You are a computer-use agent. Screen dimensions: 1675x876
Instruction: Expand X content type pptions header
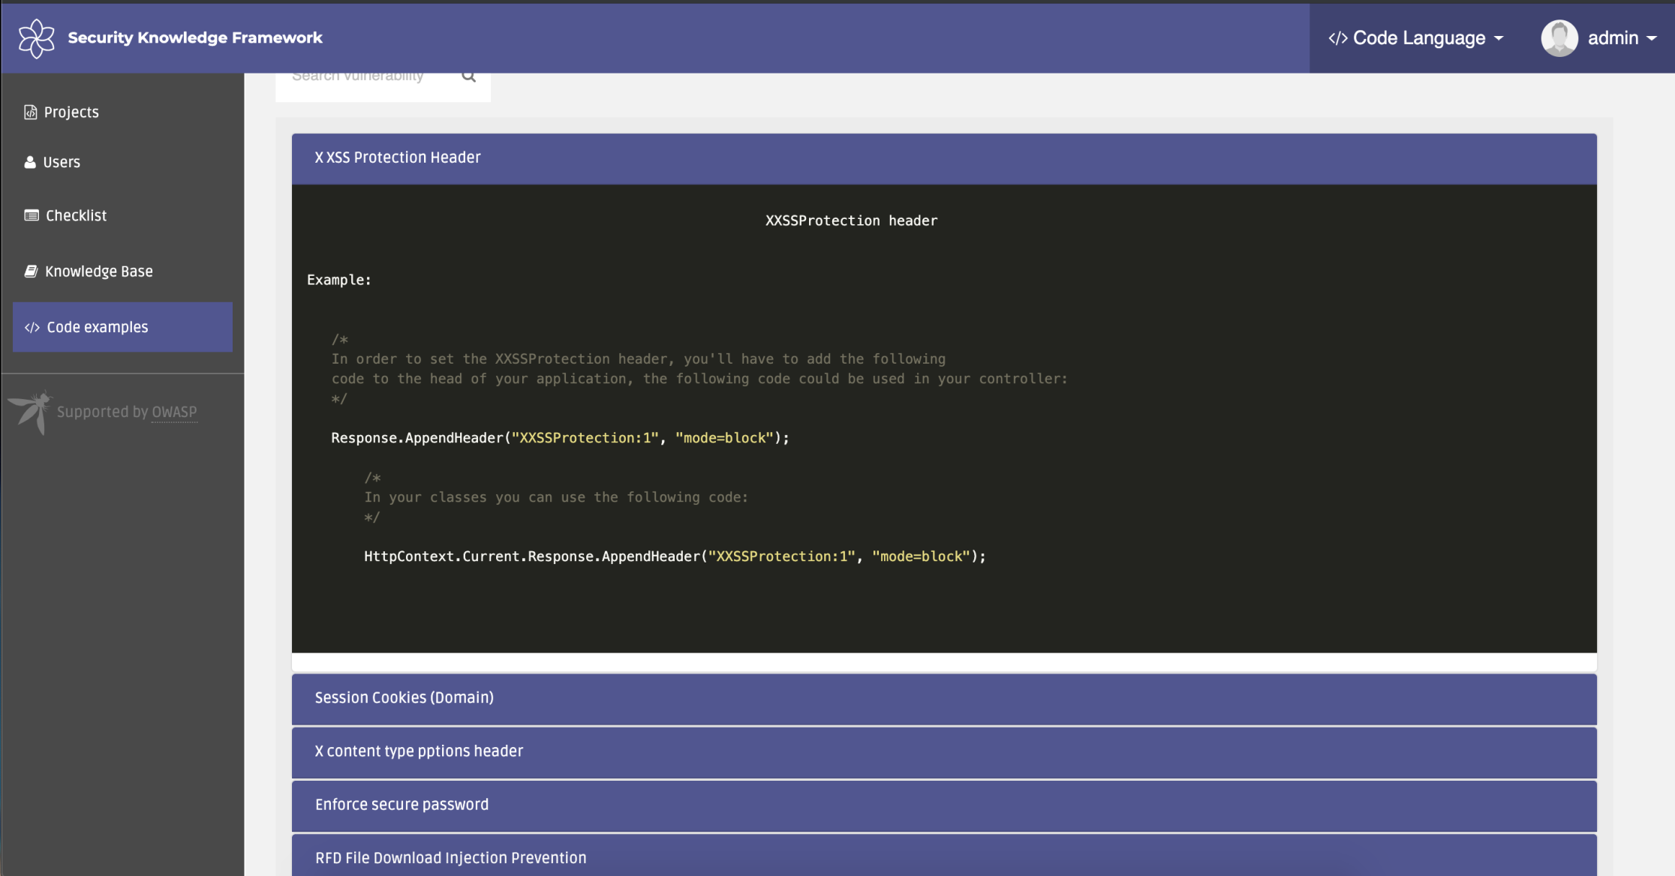pyautogui.click(x=419, y=751)
